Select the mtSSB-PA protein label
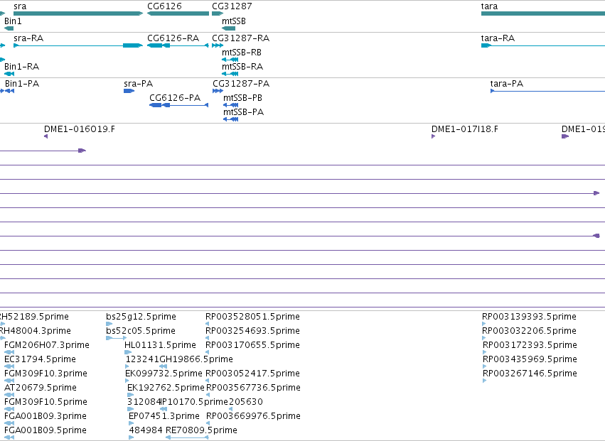This screenshot has width=605, height=441. (x=243, y=112)
